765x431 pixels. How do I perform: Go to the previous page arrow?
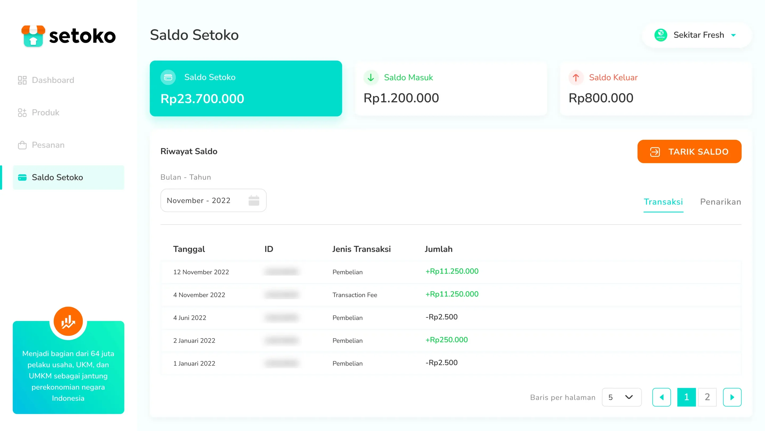[x=661, y=397]
